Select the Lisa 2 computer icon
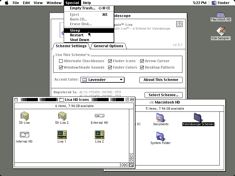The image size is (235, 176). 100,135
